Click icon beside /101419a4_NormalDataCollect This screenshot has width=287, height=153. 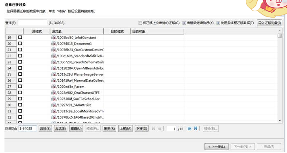[53, 81]
